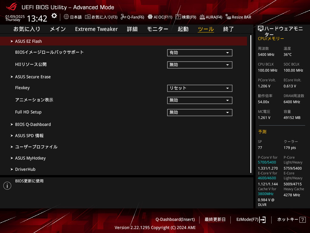Open AURA(F4) lighting icon
The width and height of the screenshot is (310, 233).
coord(202,17)
